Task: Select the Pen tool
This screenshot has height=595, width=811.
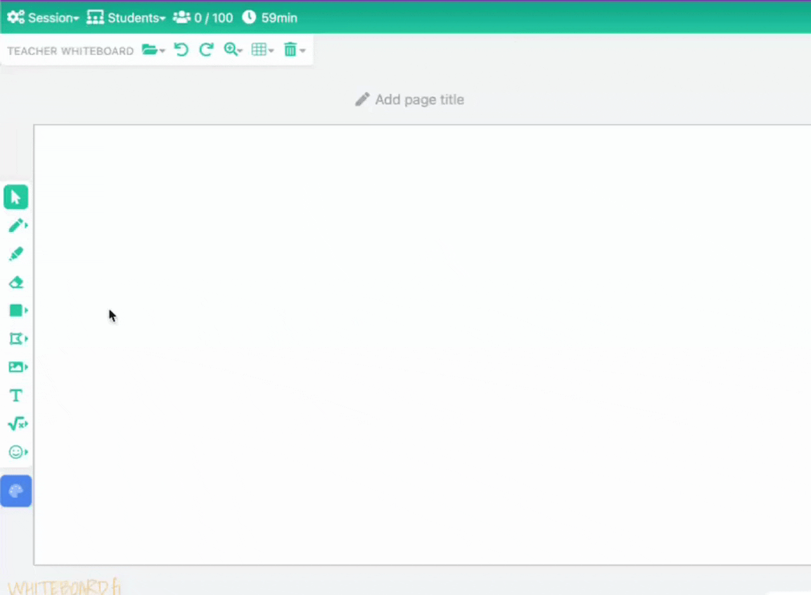Action: [x=16, y=225]
